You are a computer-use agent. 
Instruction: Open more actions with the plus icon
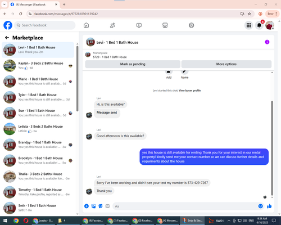point(87,206)
